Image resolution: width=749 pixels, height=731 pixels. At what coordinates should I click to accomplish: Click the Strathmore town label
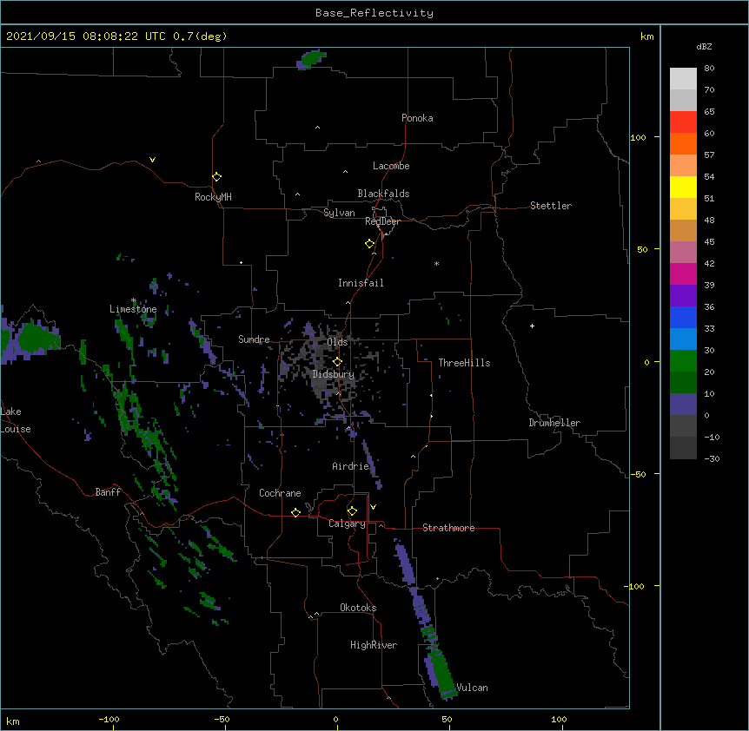tap(448, 528)
